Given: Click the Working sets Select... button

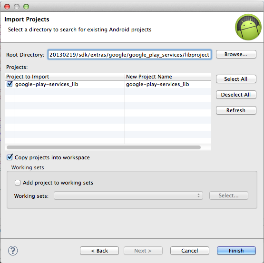Looking at the screenshot, I should [x=229, y=195].
